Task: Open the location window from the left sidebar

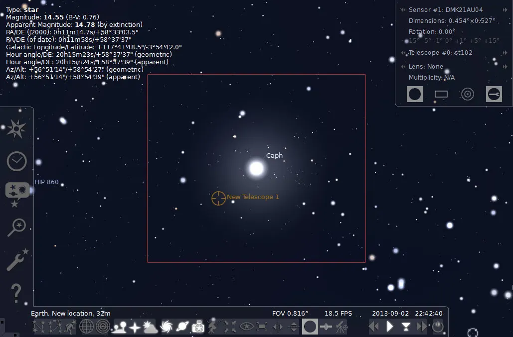Action: [16, 128]
